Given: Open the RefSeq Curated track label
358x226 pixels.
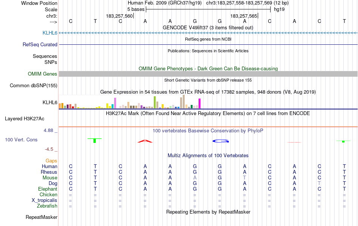Looking at the screenshot, I should click(40, 45).
